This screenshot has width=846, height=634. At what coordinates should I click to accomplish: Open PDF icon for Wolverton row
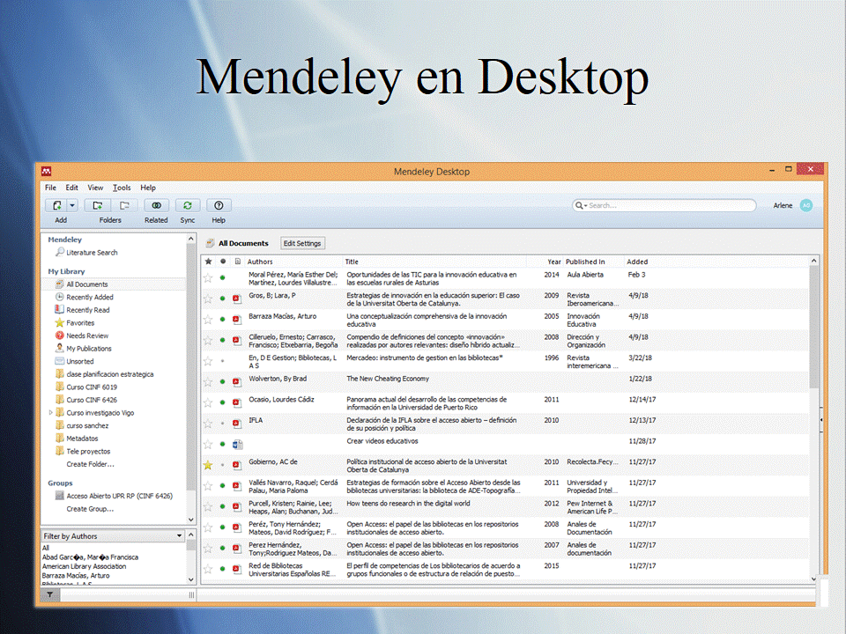pos(237,382)
